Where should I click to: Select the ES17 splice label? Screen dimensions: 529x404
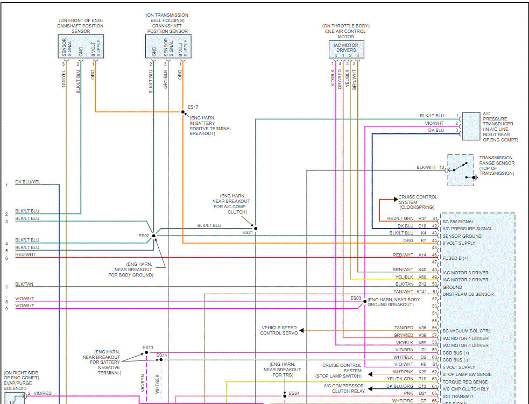(x=193, y=107)
